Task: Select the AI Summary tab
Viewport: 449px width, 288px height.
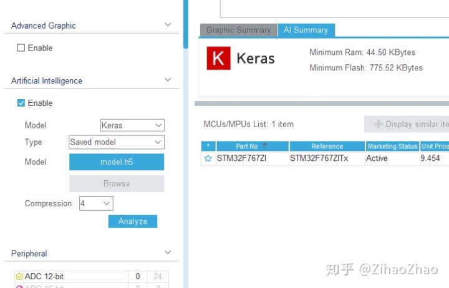Action: [306, 30]
